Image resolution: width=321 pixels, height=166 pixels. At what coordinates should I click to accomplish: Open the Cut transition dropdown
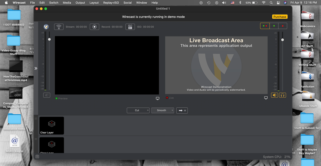138,110
